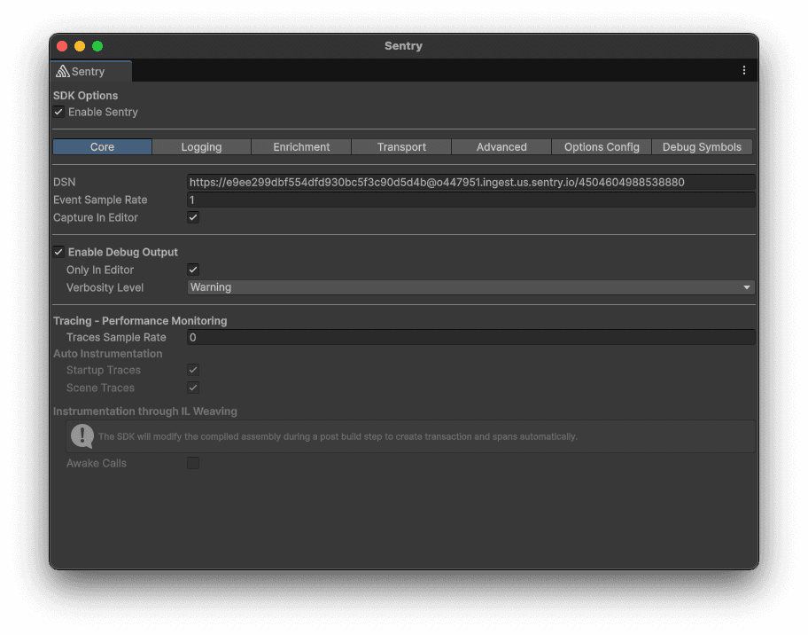The width and height of the screenshot is (808, 635).
Task: Open the three-dot options menu
Action: 743,70
